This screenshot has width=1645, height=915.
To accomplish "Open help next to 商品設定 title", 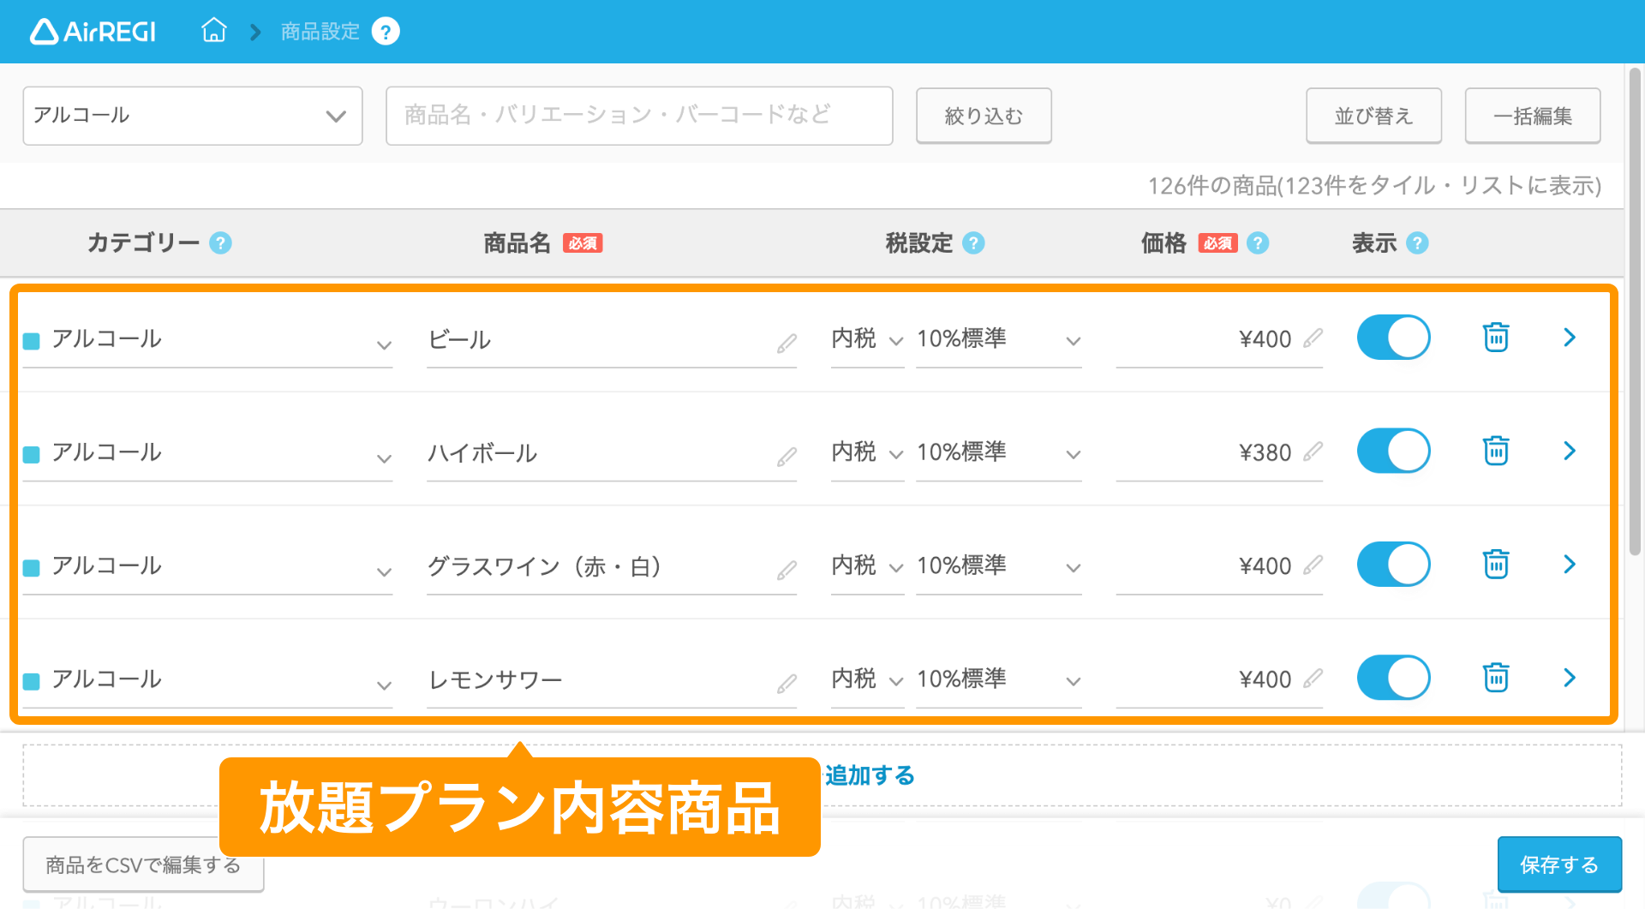I will (x=386, y=32).
